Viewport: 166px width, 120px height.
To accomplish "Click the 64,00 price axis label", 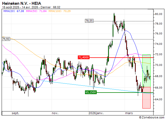I will [x=159, y=99].
